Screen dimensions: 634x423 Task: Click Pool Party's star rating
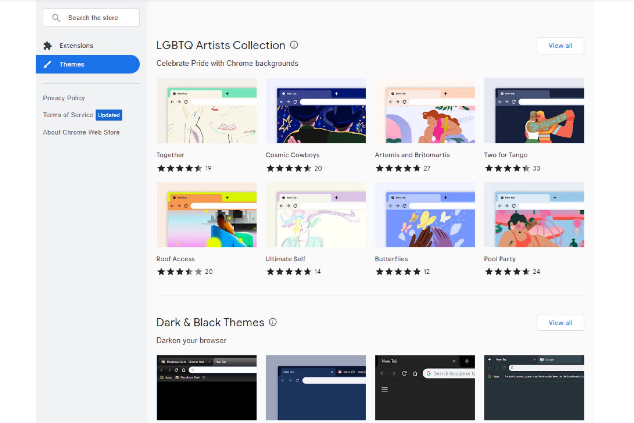coord(507,272)
